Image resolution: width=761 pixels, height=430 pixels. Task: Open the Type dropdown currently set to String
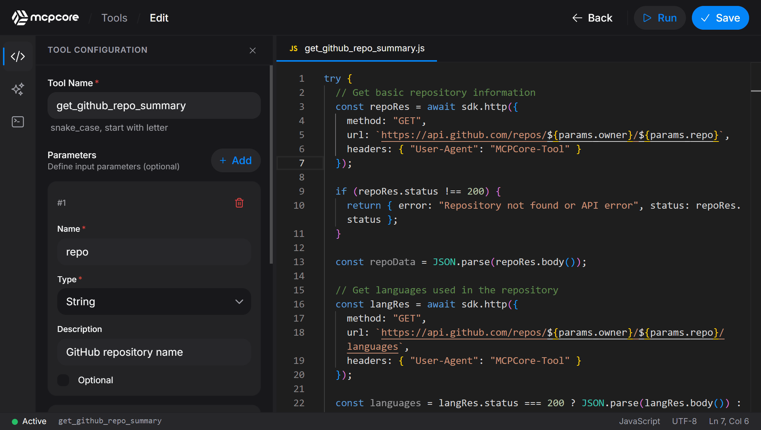154,302
